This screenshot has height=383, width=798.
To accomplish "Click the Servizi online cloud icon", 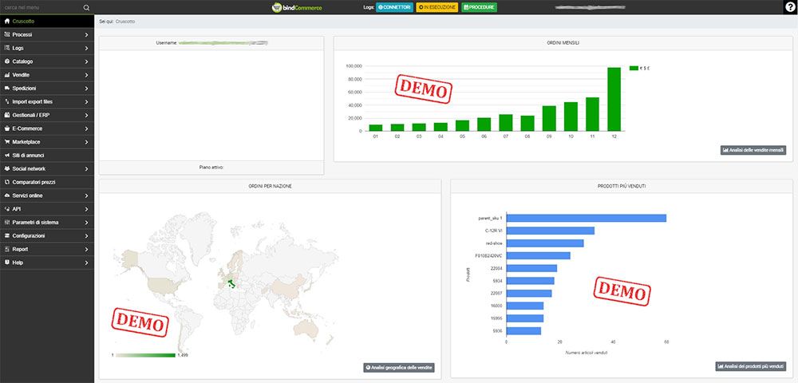I will (x=6, y=195).
